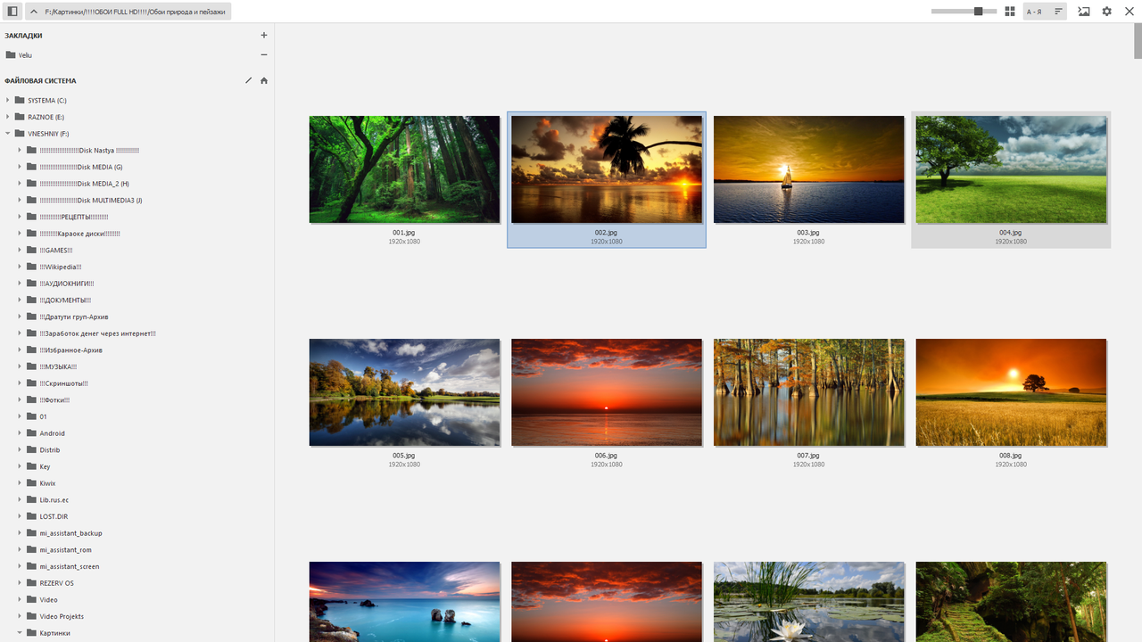Expand the Android folder
This screenshot has height=642, width=1142.
pyautogui.click(x=20, y=433)
